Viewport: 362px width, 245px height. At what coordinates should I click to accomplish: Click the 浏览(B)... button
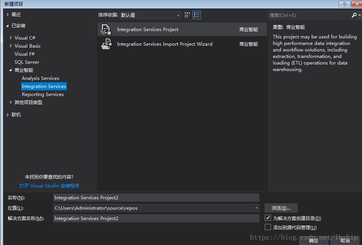[281, 208]
